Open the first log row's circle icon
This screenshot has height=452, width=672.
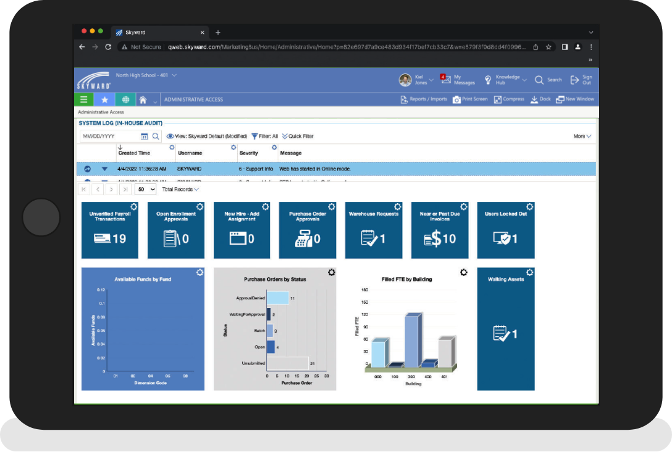(x=87, y=169)
